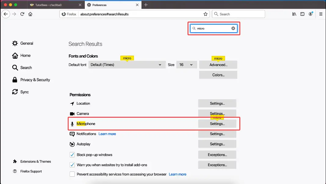
Task: Click Learn more link beside Notifications
Action: coord(107,134)
